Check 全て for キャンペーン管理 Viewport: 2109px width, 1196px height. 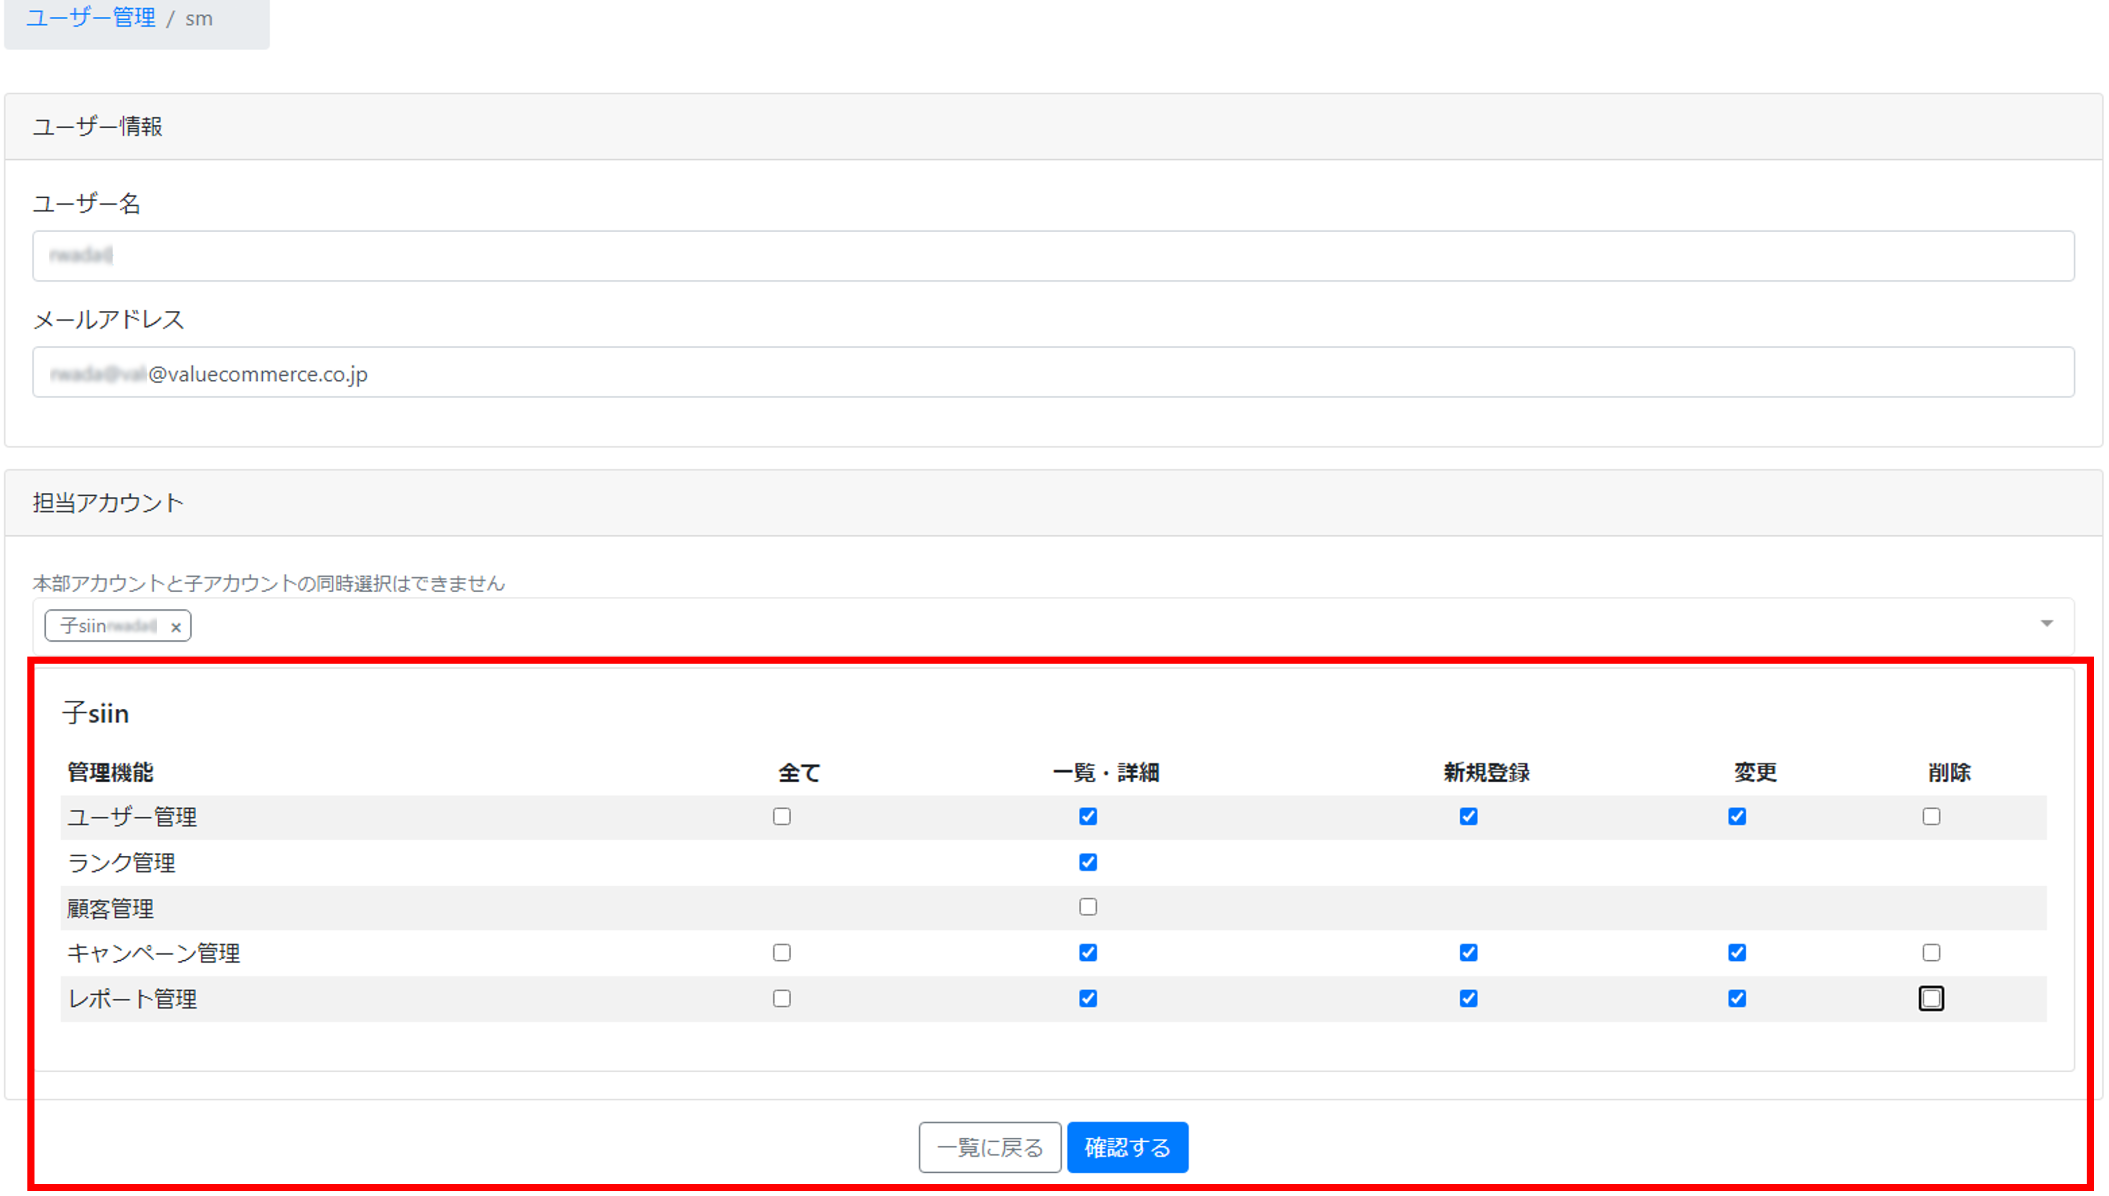point(781,953)
